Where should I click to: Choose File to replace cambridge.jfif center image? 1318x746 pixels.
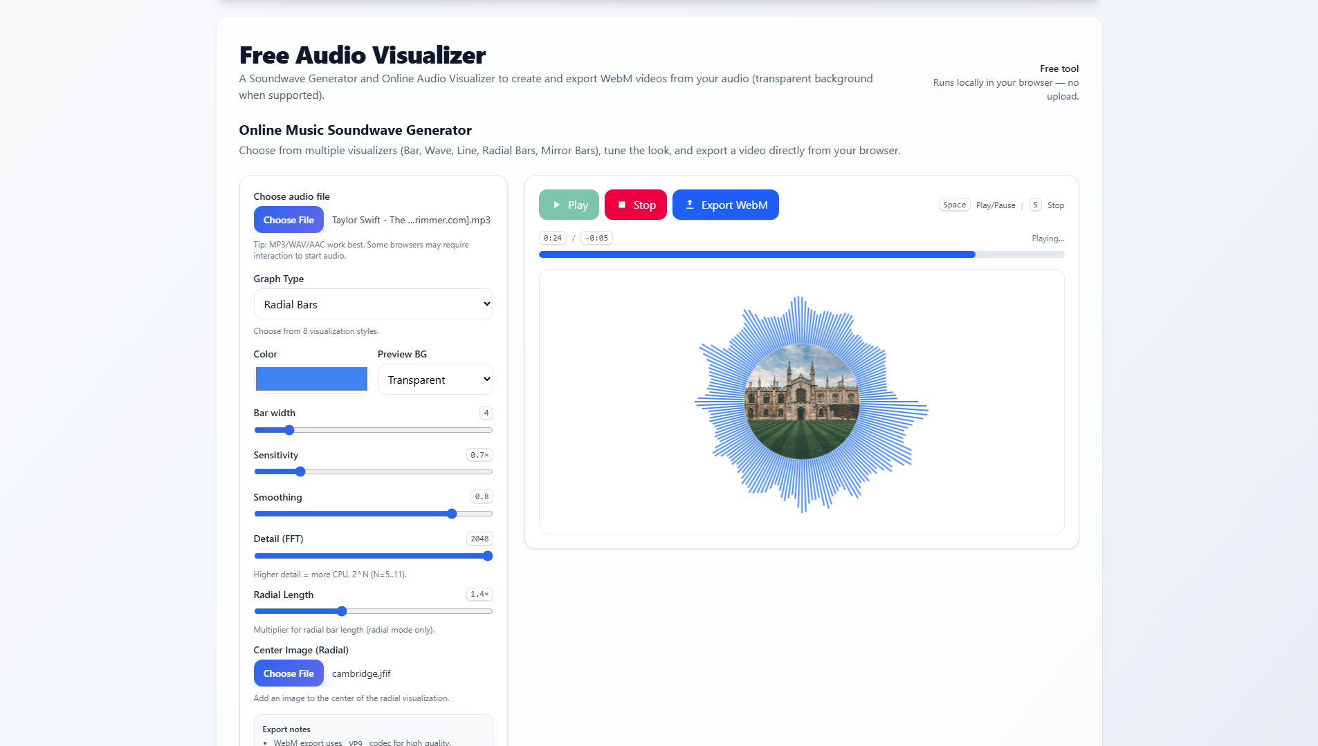289,673
